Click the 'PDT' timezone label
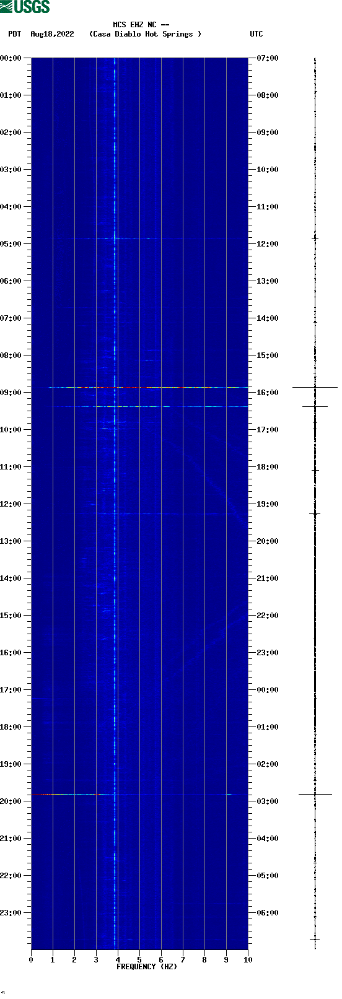 coord(14,34)
